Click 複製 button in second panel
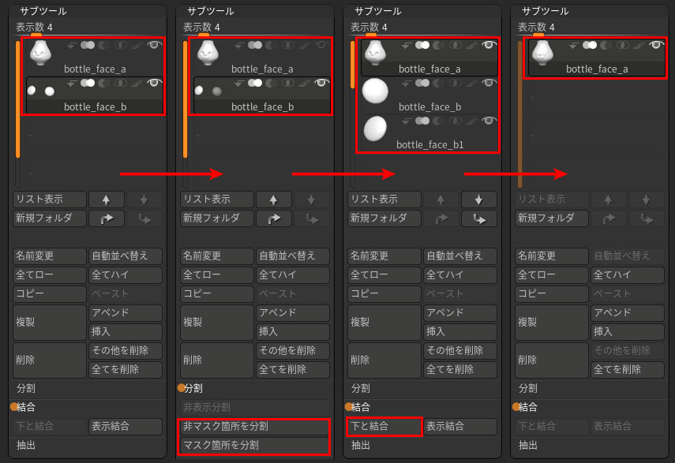The width and height of the screenshot is (675, 463). click(x=216, y=323)
